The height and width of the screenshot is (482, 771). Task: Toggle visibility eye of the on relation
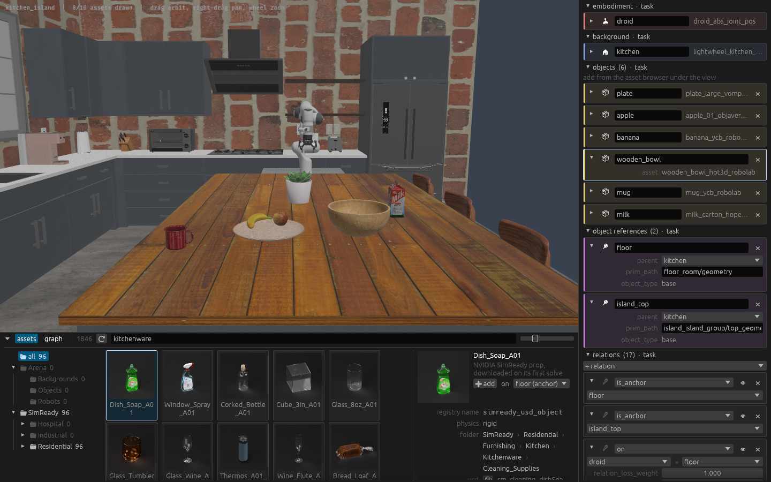743,449
